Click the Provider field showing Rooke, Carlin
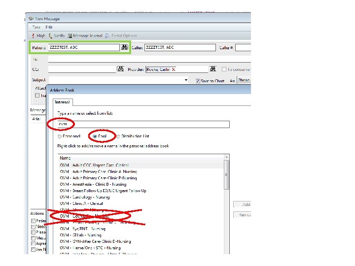Screen dimensions: 355x266 tap(177, 69)
